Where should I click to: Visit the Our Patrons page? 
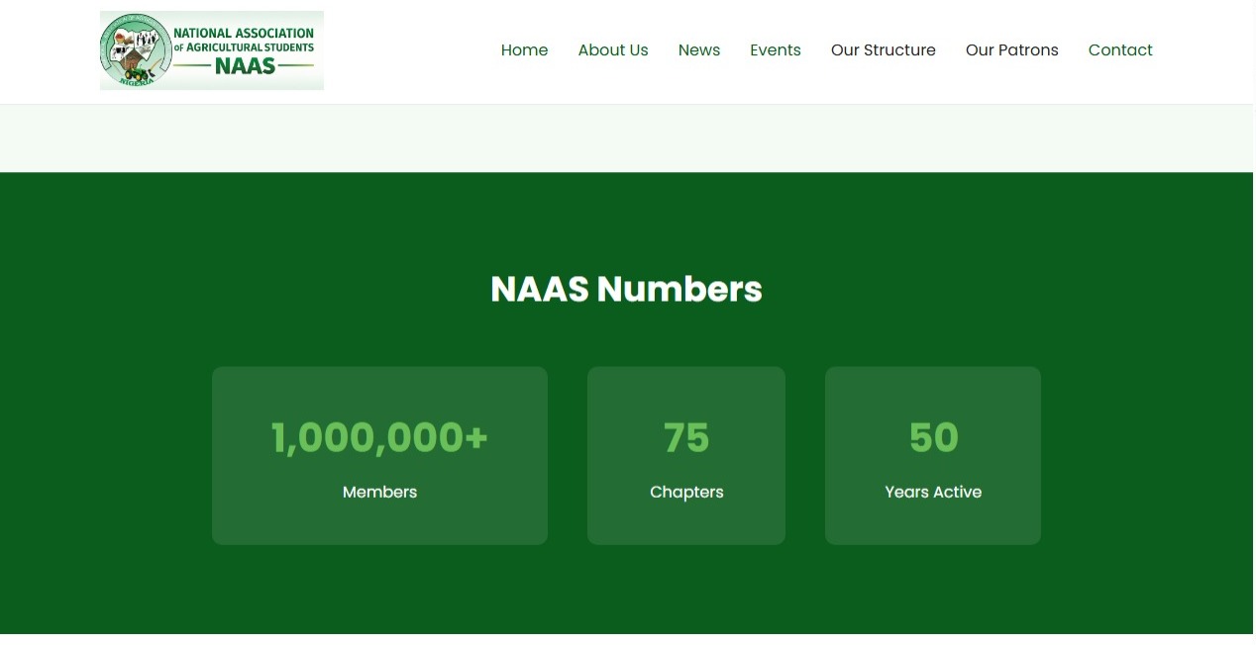[1012, 49]
